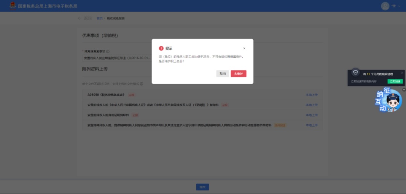
Task: Upload 身份证明复印件 via 本地上传
Action: click(312, 115)
